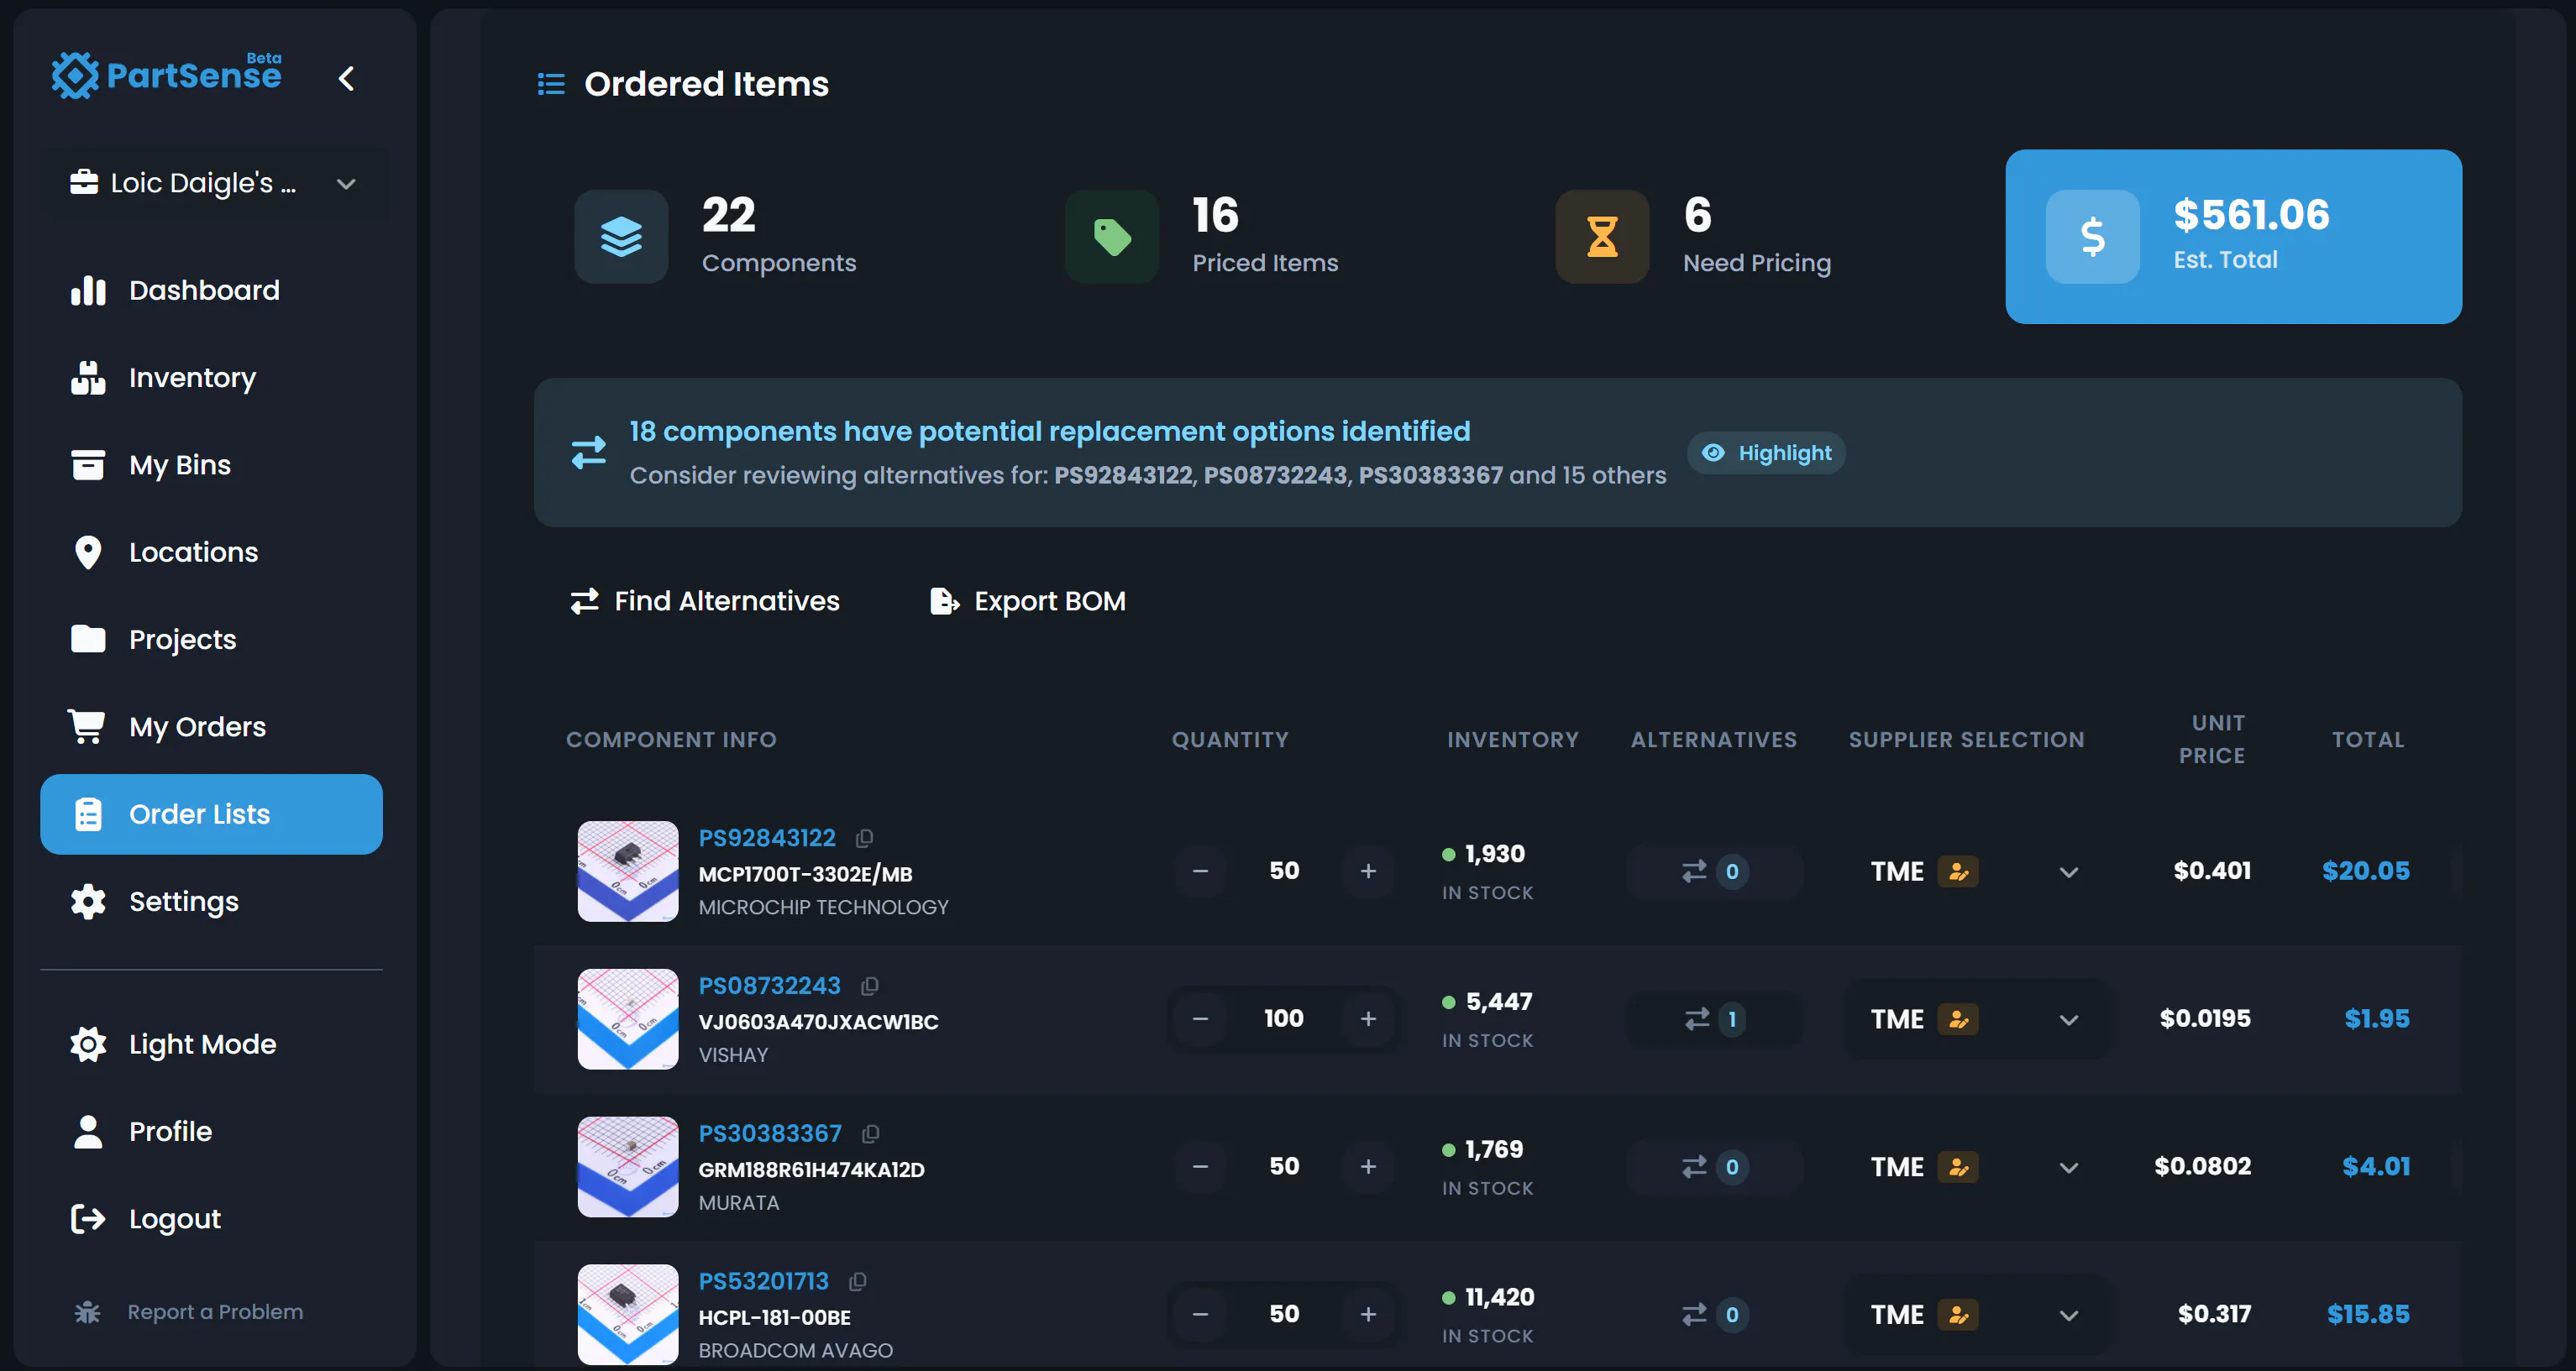Click Export BOM
This screenshot has height=1371, width=2576.
pos(1028,600)
